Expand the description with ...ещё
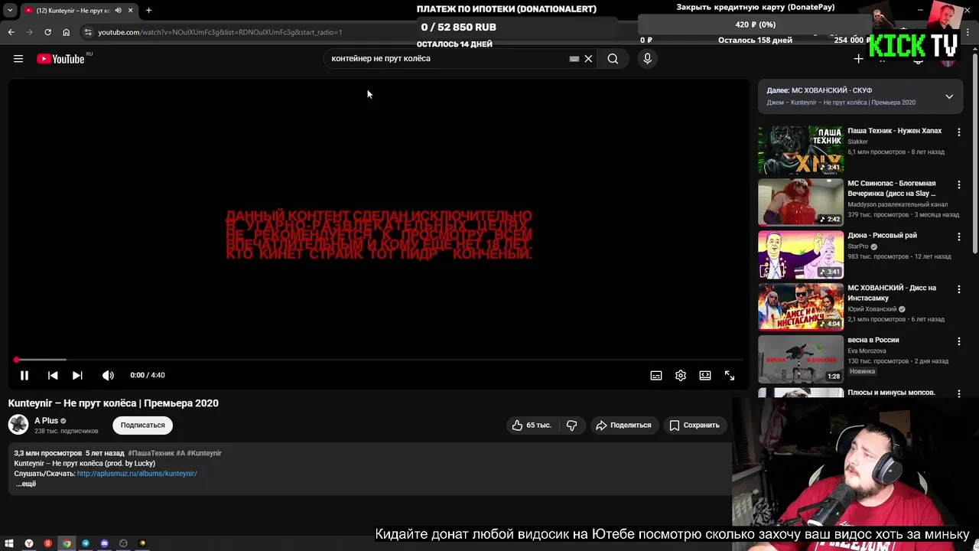The image size is (979, 551). (x=26, y=484)
